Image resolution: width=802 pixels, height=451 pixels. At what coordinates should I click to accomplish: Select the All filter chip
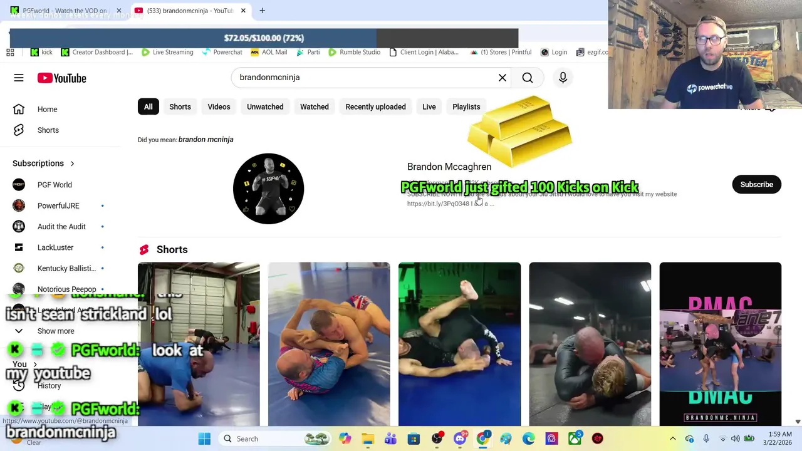pos(148,106)
